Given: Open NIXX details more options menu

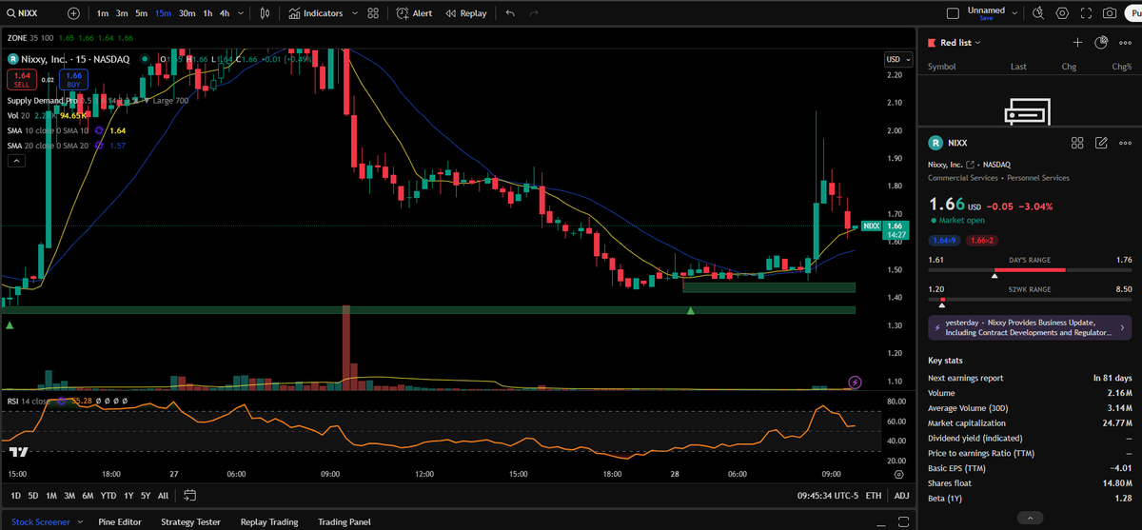Looking at the screenshot, I should coord(1126,143).
